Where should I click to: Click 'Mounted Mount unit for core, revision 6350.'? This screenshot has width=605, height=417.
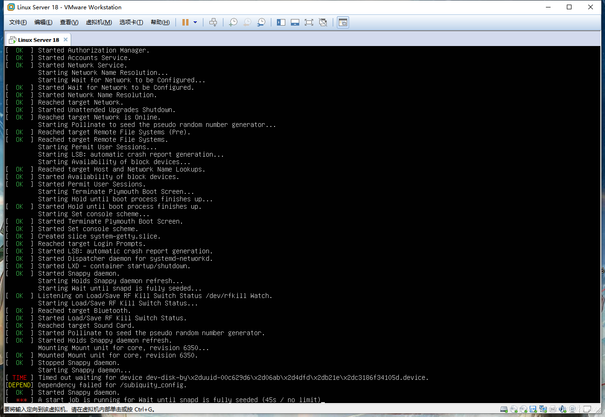point(118,355)
